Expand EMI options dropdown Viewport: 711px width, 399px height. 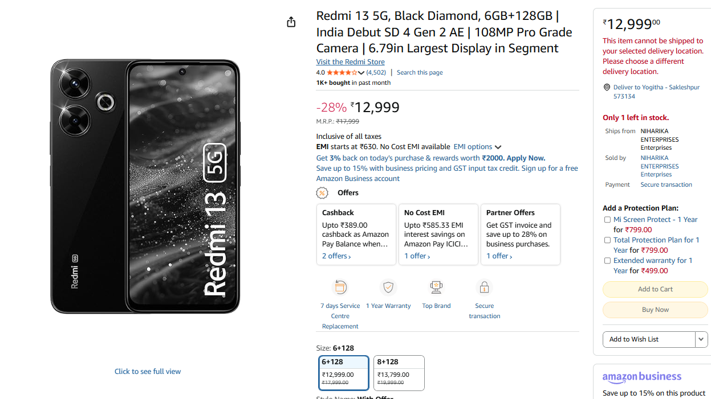click(x=477, y=147)
